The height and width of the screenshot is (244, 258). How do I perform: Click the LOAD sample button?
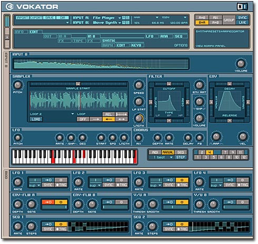tap(36, 119)
